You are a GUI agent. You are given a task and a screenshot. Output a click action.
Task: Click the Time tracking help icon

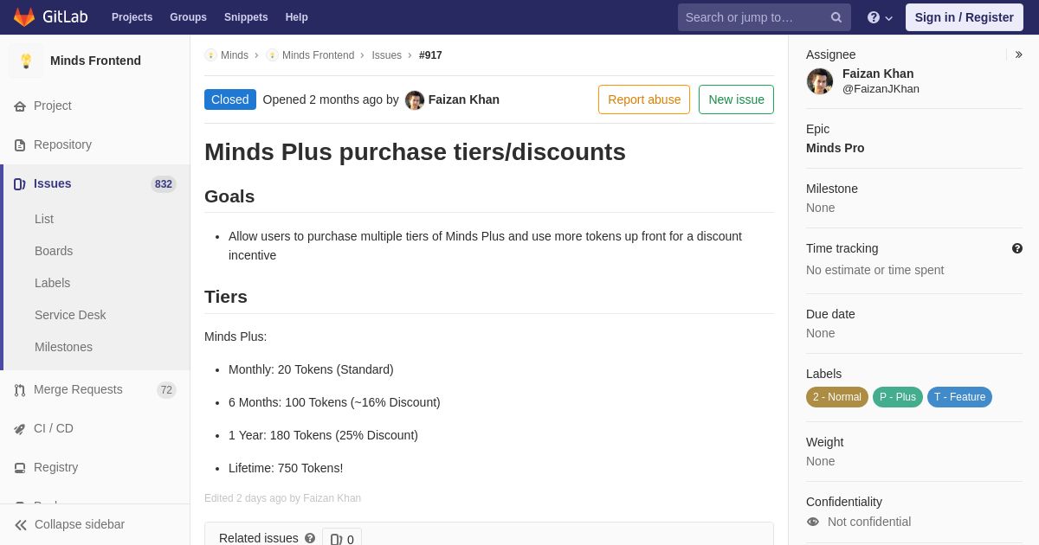click(1017, 248)
